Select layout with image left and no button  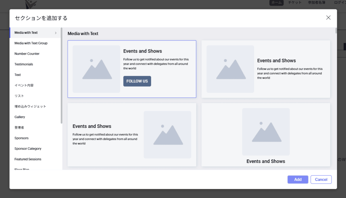click(266, 69)
